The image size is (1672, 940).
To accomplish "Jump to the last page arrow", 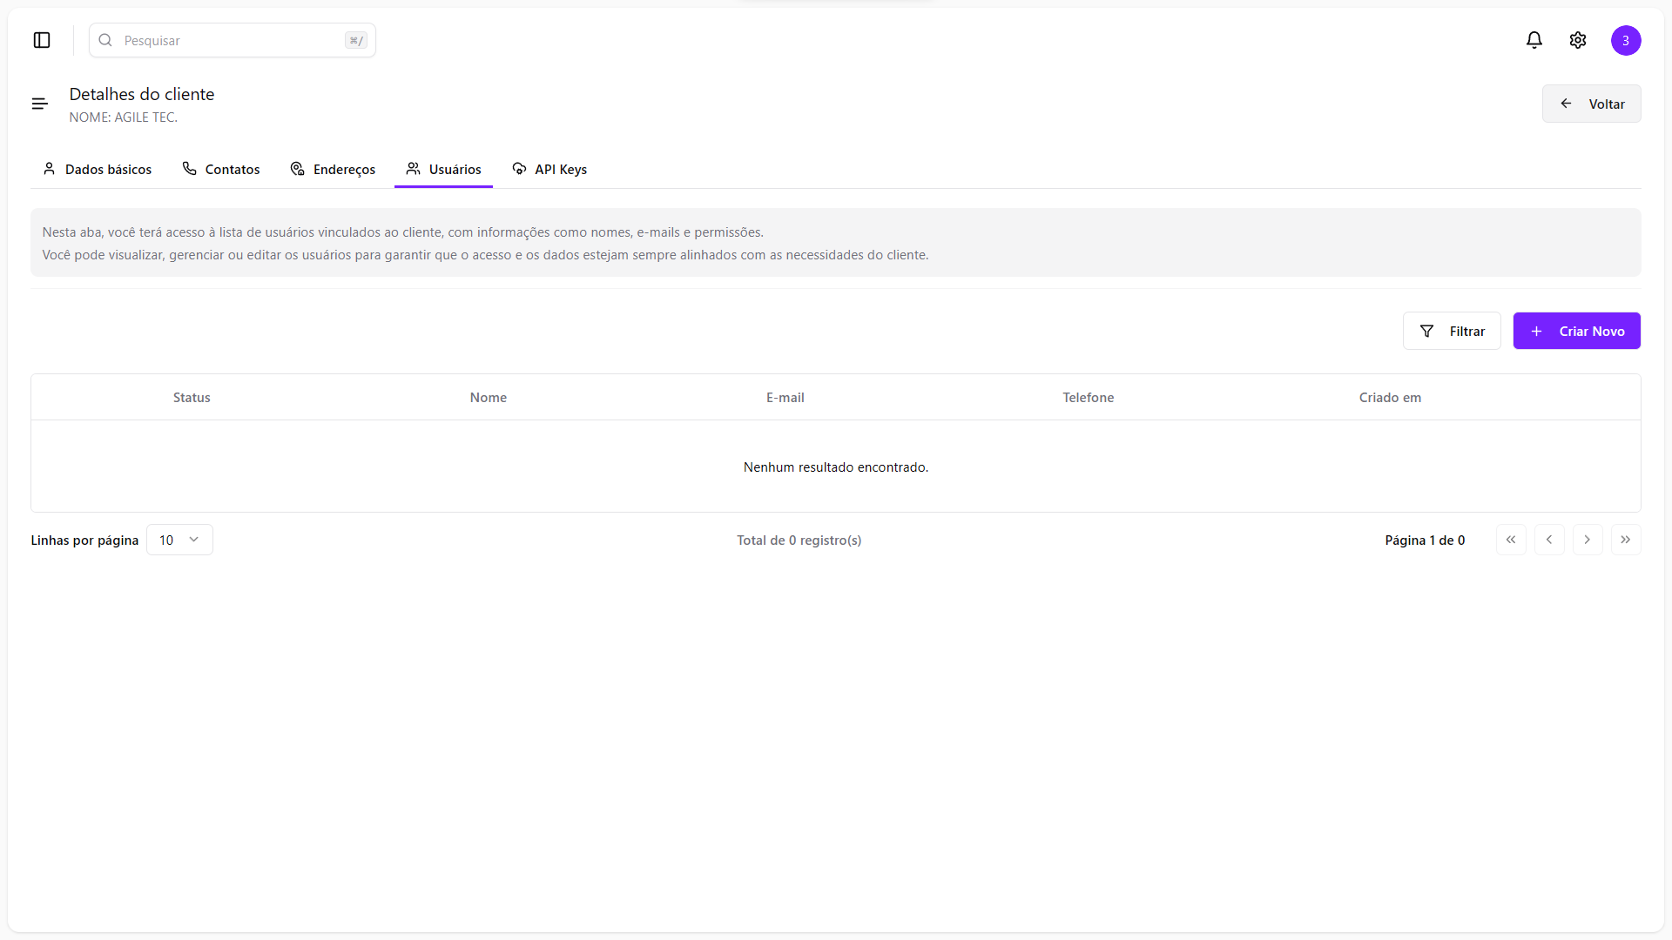I will [1626, 540].
